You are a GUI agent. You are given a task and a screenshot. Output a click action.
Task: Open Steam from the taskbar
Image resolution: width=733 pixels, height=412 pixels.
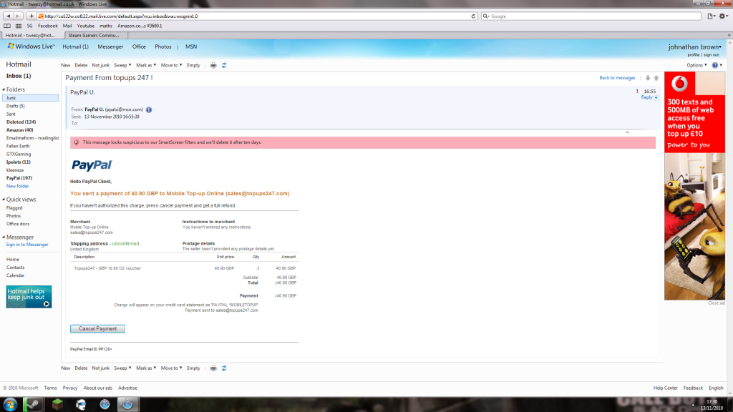click(x=33, y=404)
